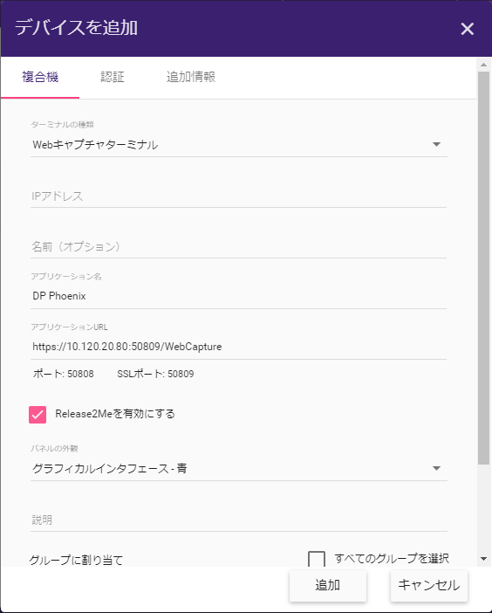Focus the 説明 input field
The height and width of the screenshot is (613, 492).
tap(238, 520)
